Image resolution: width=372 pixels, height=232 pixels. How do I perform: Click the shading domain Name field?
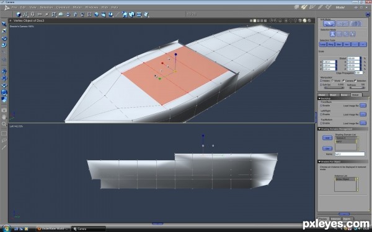pos(350,154)
